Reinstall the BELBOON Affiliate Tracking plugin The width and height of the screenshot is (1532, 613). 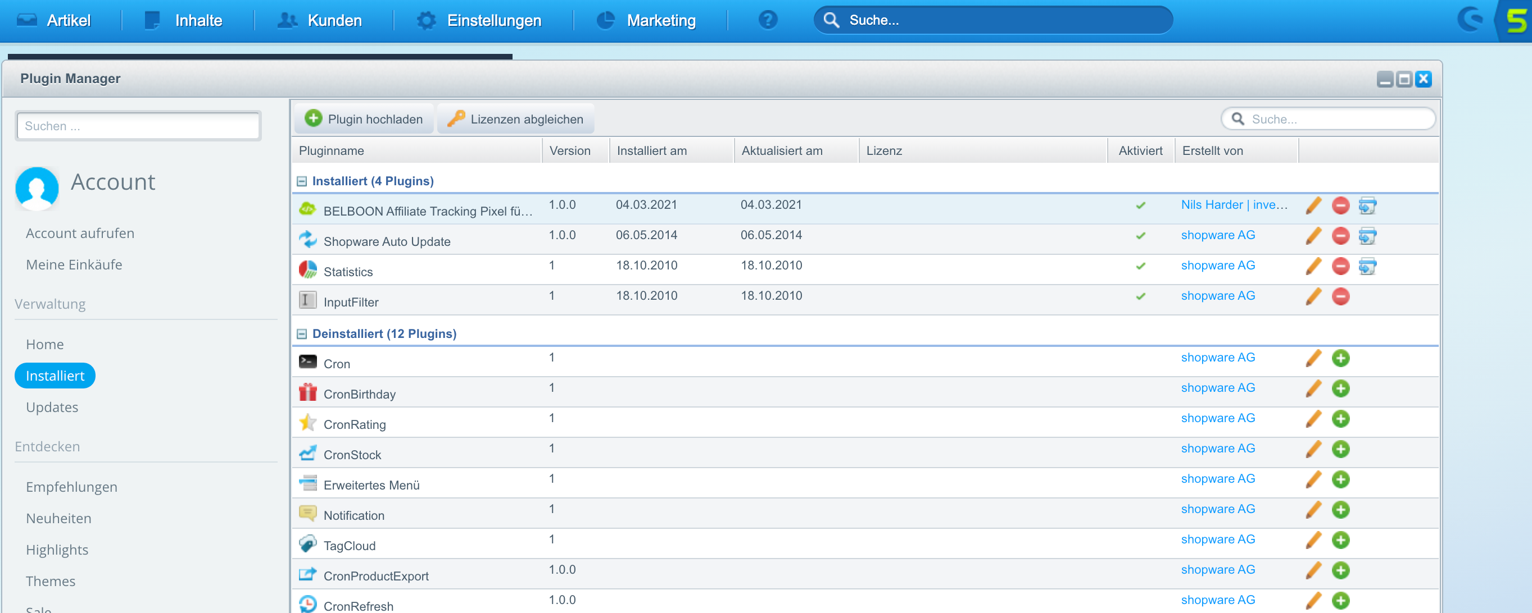click(x=1367, y=205)
